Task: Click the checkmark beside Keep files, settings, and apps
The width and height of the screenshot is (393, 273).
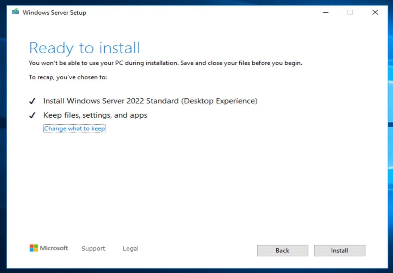Action: [x=32, y=115]
